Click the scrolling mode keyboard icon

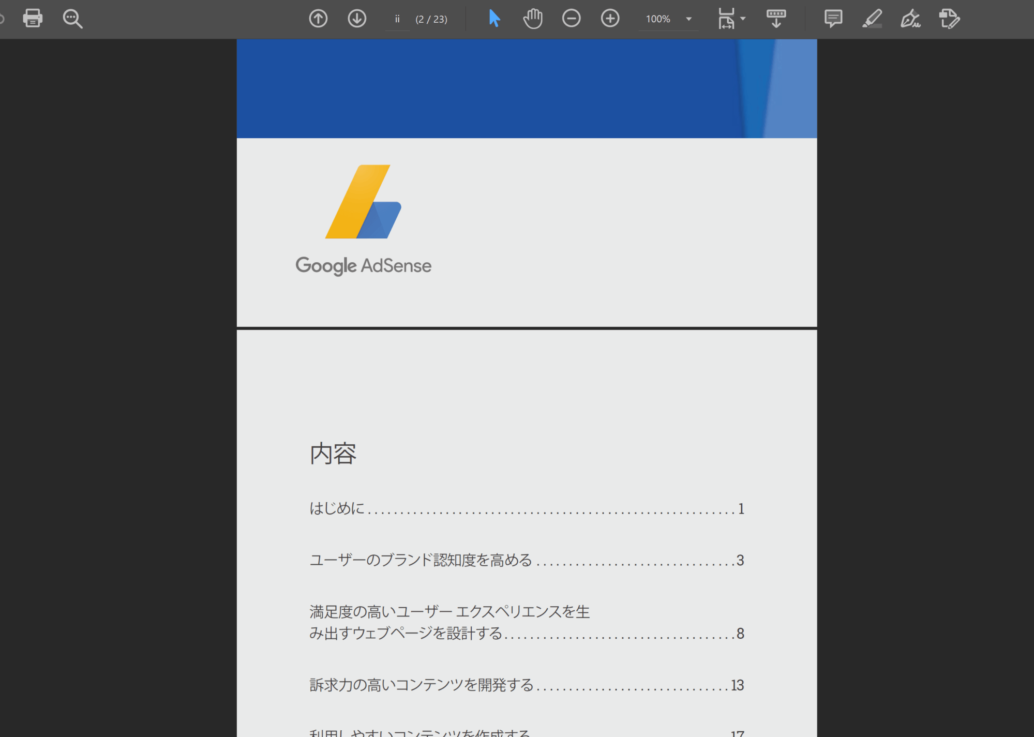776,19
